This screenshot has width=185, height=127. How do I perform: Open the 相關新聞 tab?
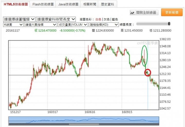click(89, 4)
